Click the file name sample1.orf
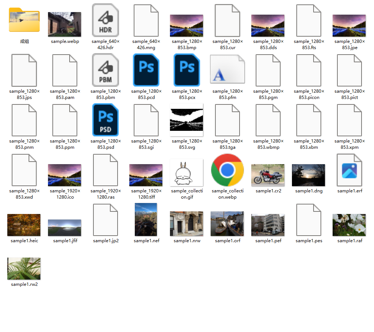This screenshot has width=374, height=332. (228, 241)
